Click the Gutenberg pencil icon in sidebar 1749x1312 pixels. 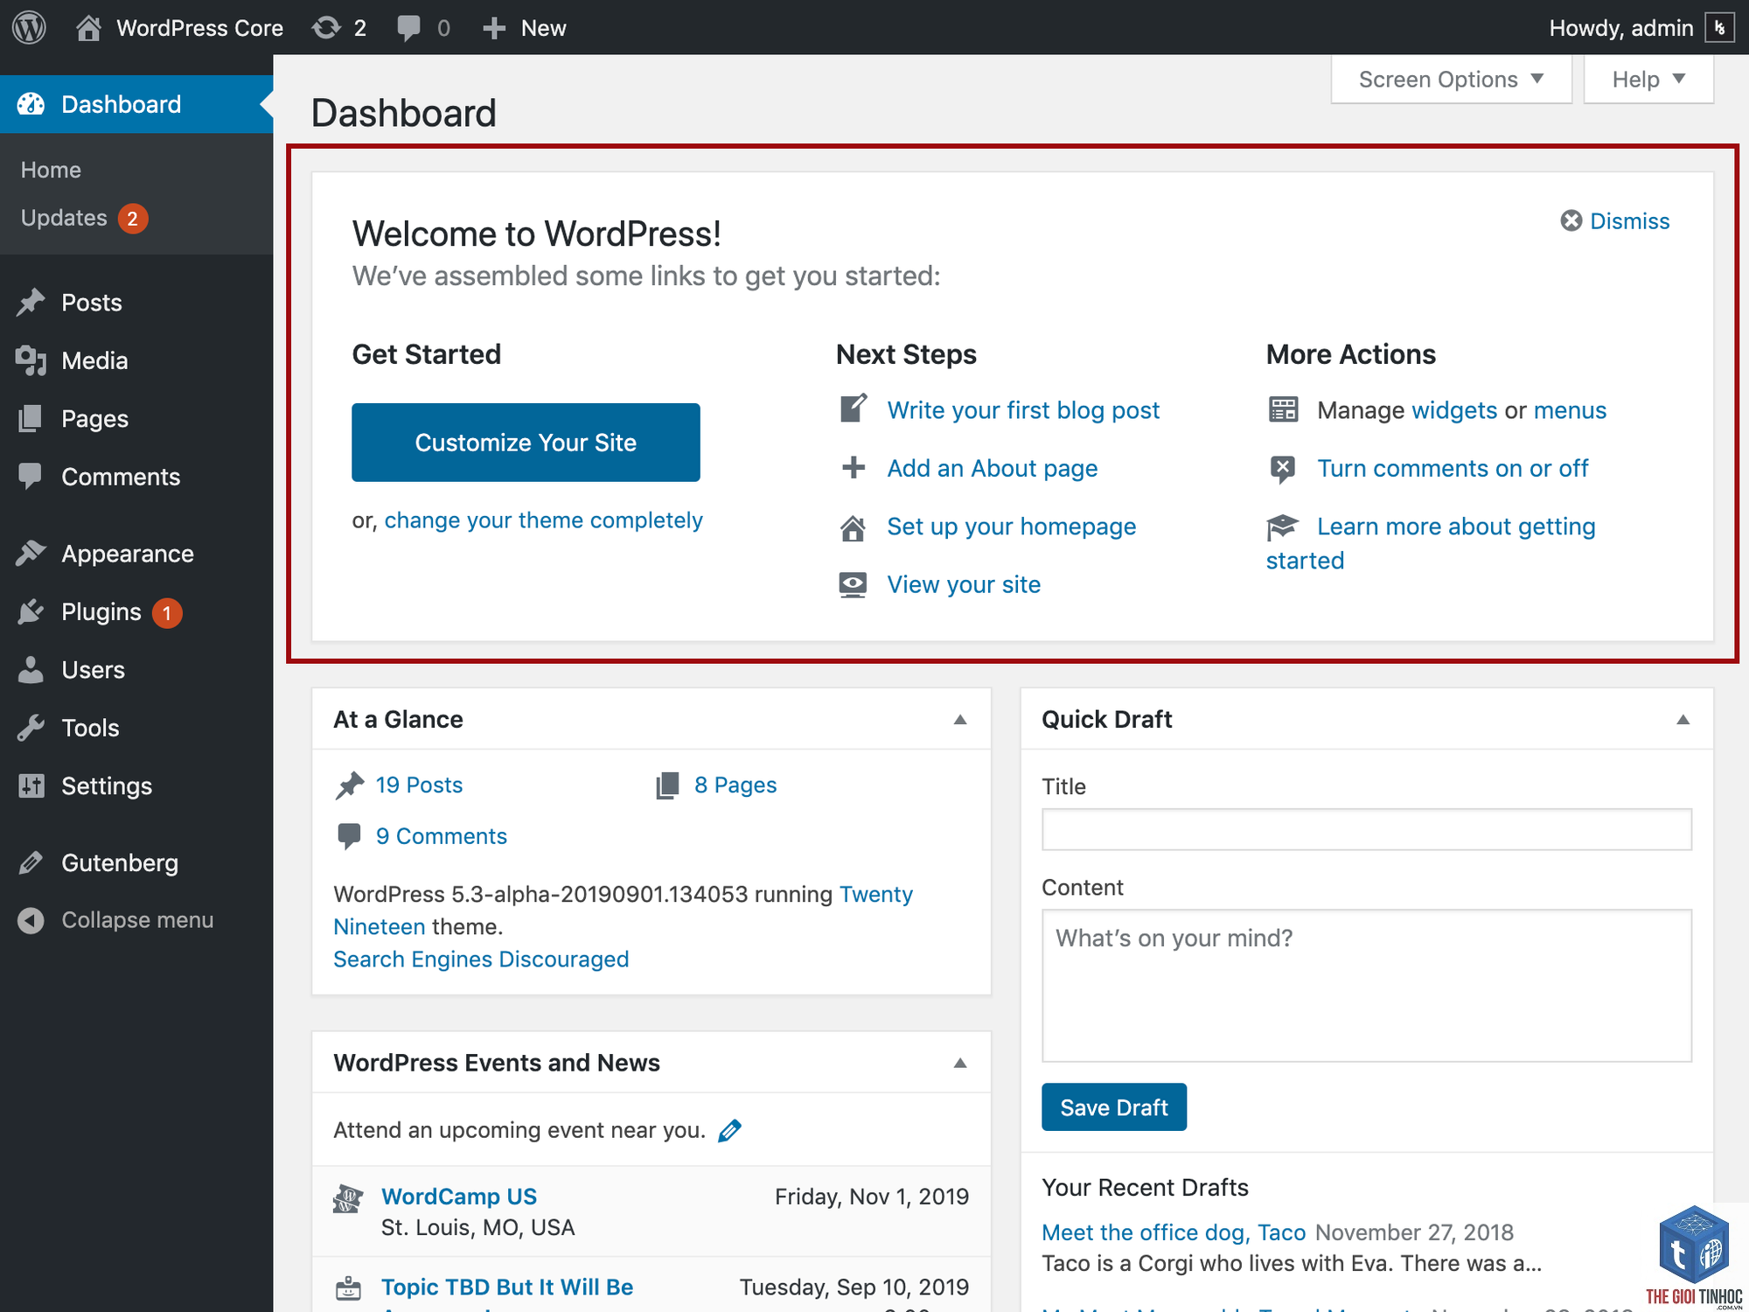click(31, 863)
